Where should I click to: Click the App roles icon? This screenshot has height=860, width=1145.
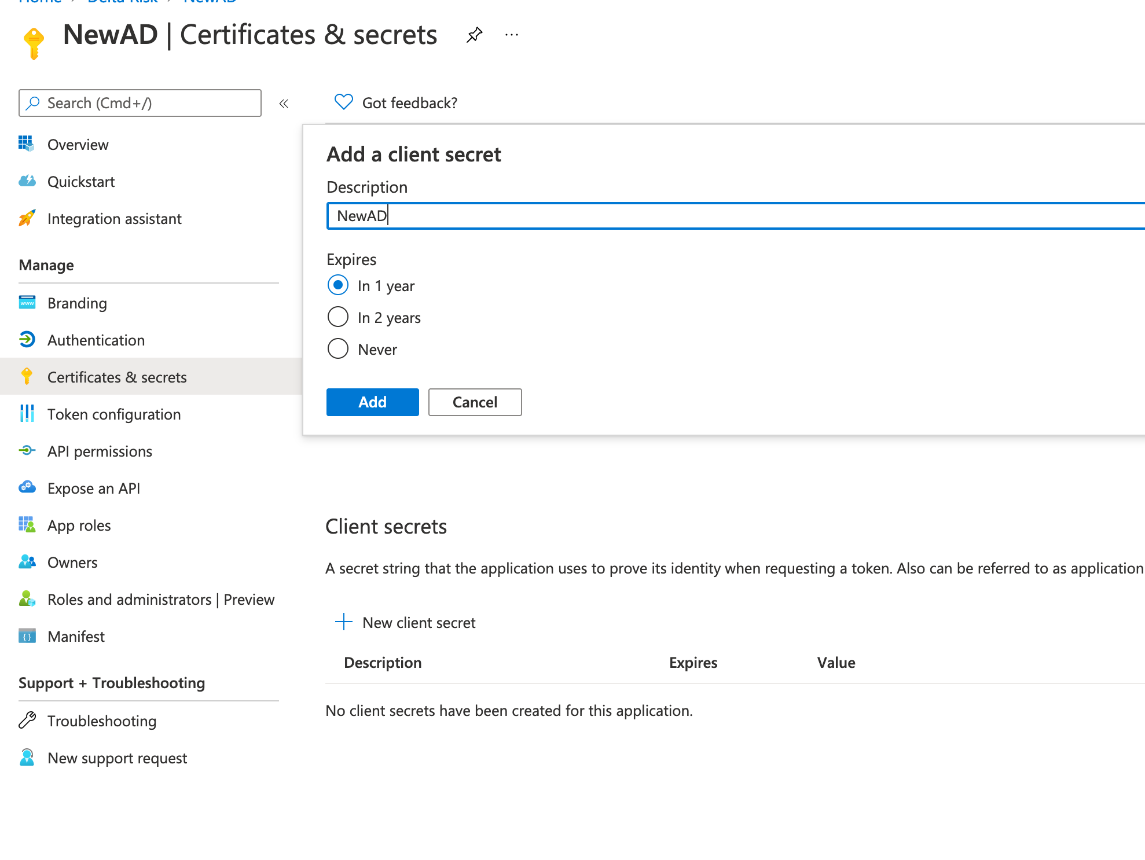(x=27, y=524)
